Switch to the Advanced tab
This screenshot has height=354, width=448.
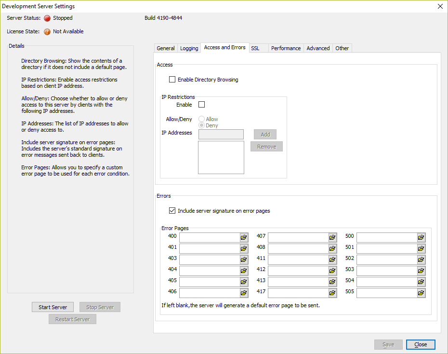click(x=318, y=48)
